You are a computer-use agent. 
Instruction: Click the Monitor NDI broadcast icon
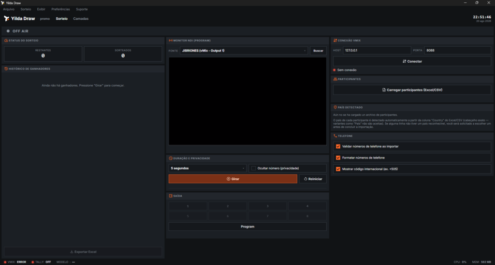(x=171, y=40)
